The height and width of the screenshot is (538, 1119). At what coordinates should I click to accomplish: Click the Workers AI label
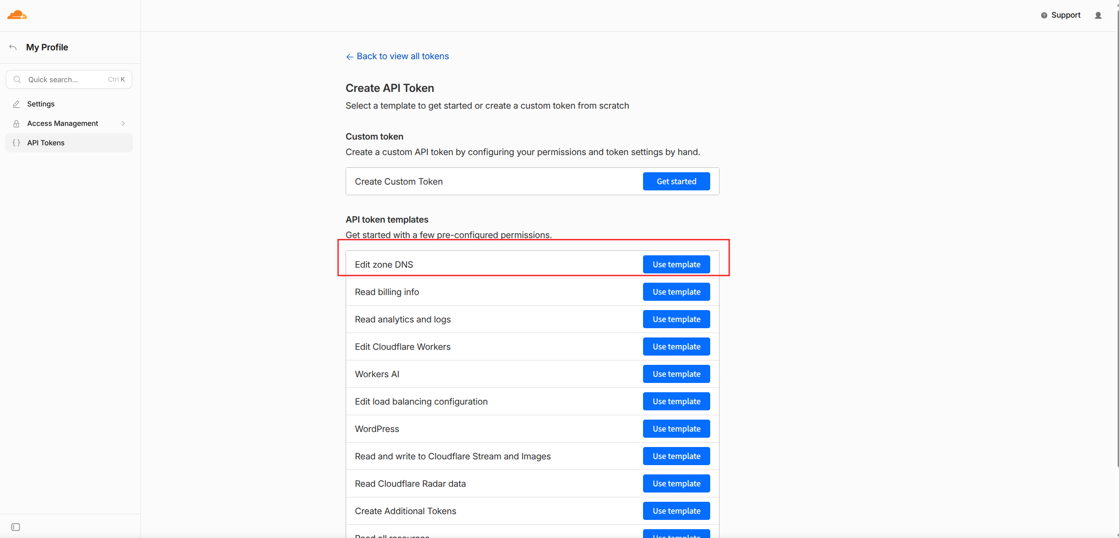pyautogui.click(x=377, y=374)
